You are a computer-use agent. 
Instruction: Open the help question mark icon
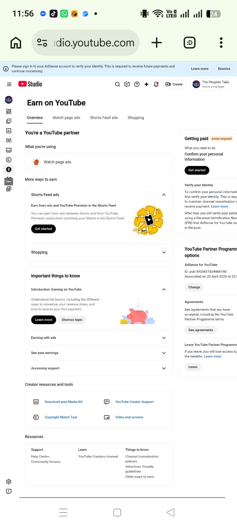[137, 84]
